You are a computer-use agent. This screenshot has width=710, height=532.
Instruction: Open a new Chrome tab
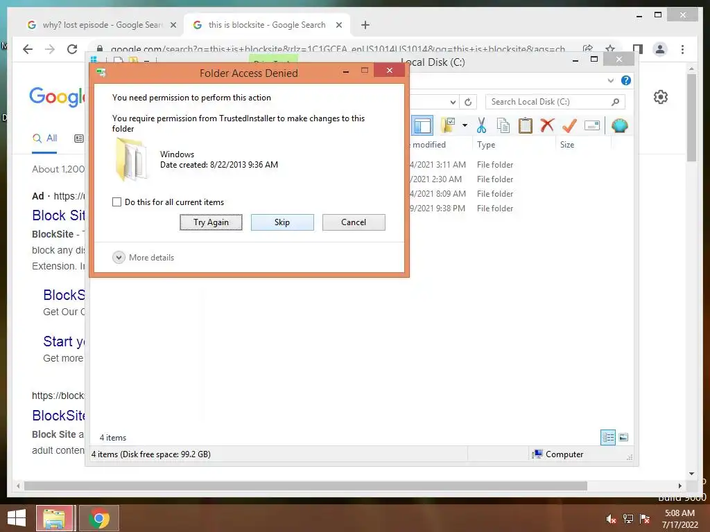365,26
